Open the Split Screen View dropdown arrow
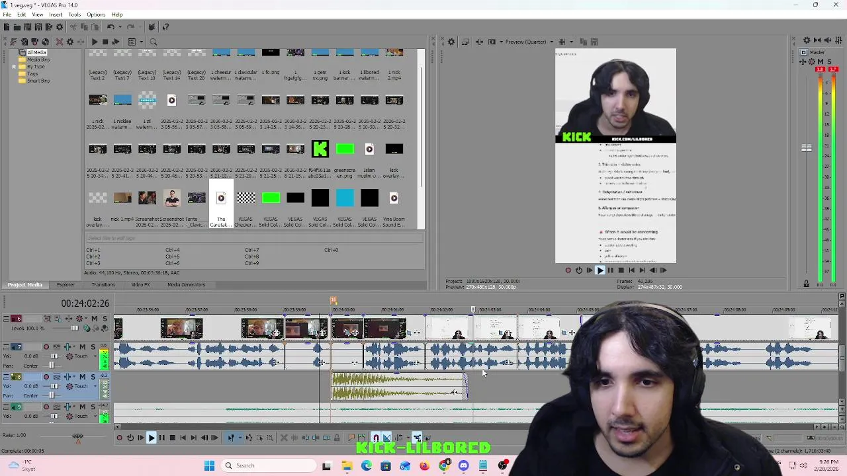The height and width of the screenshot is (476, 847). pos(501,42)
